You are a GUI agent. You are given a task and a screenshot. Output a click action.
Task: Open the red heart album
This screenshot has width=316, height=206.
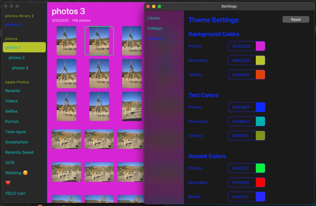[x=8, y=183]
